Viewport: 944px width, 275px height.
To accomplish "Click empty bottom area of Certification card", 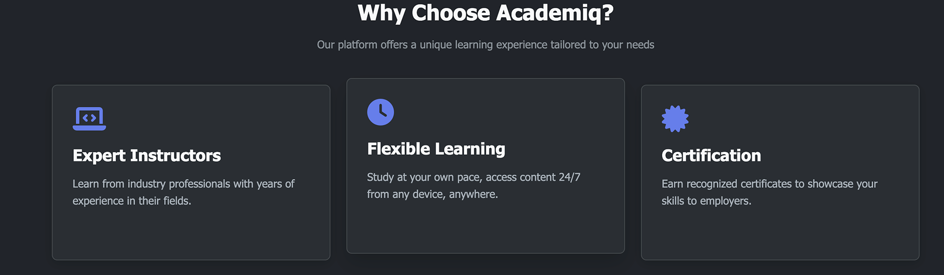I will pyautogui.click(x=780, y=235).
